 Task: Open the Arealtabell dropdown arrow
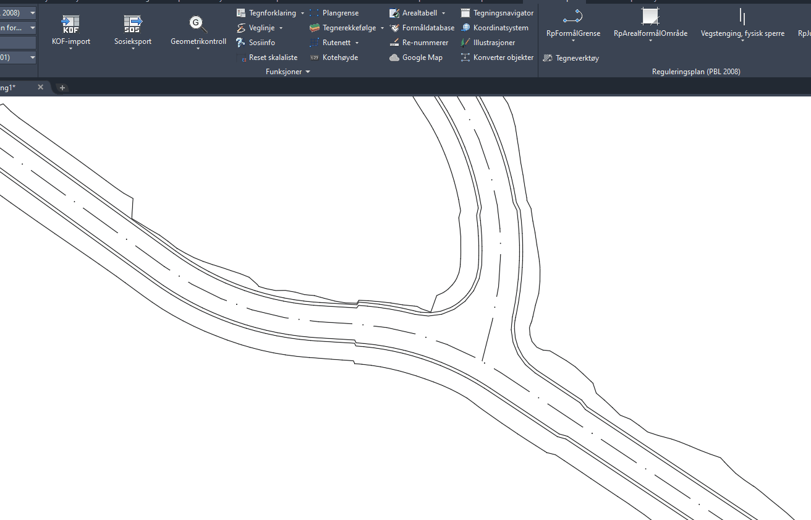[443, 13]
